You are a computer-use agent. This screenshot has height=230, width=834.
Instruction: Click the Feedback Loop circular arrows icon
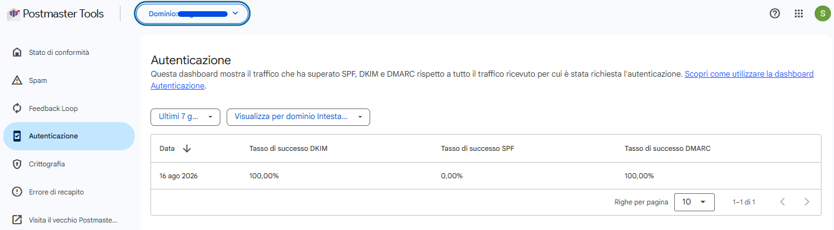(17, 108)
